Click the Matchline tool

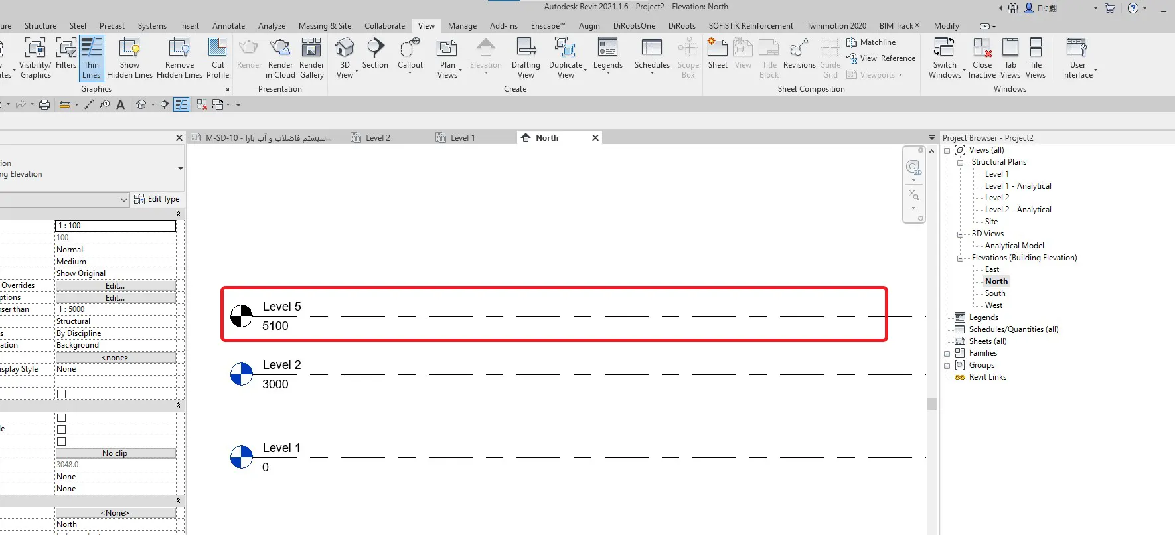(x=871, y=42)
